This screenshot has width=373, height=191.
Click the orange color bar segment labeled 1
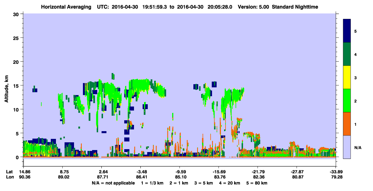tap(347, 124)
